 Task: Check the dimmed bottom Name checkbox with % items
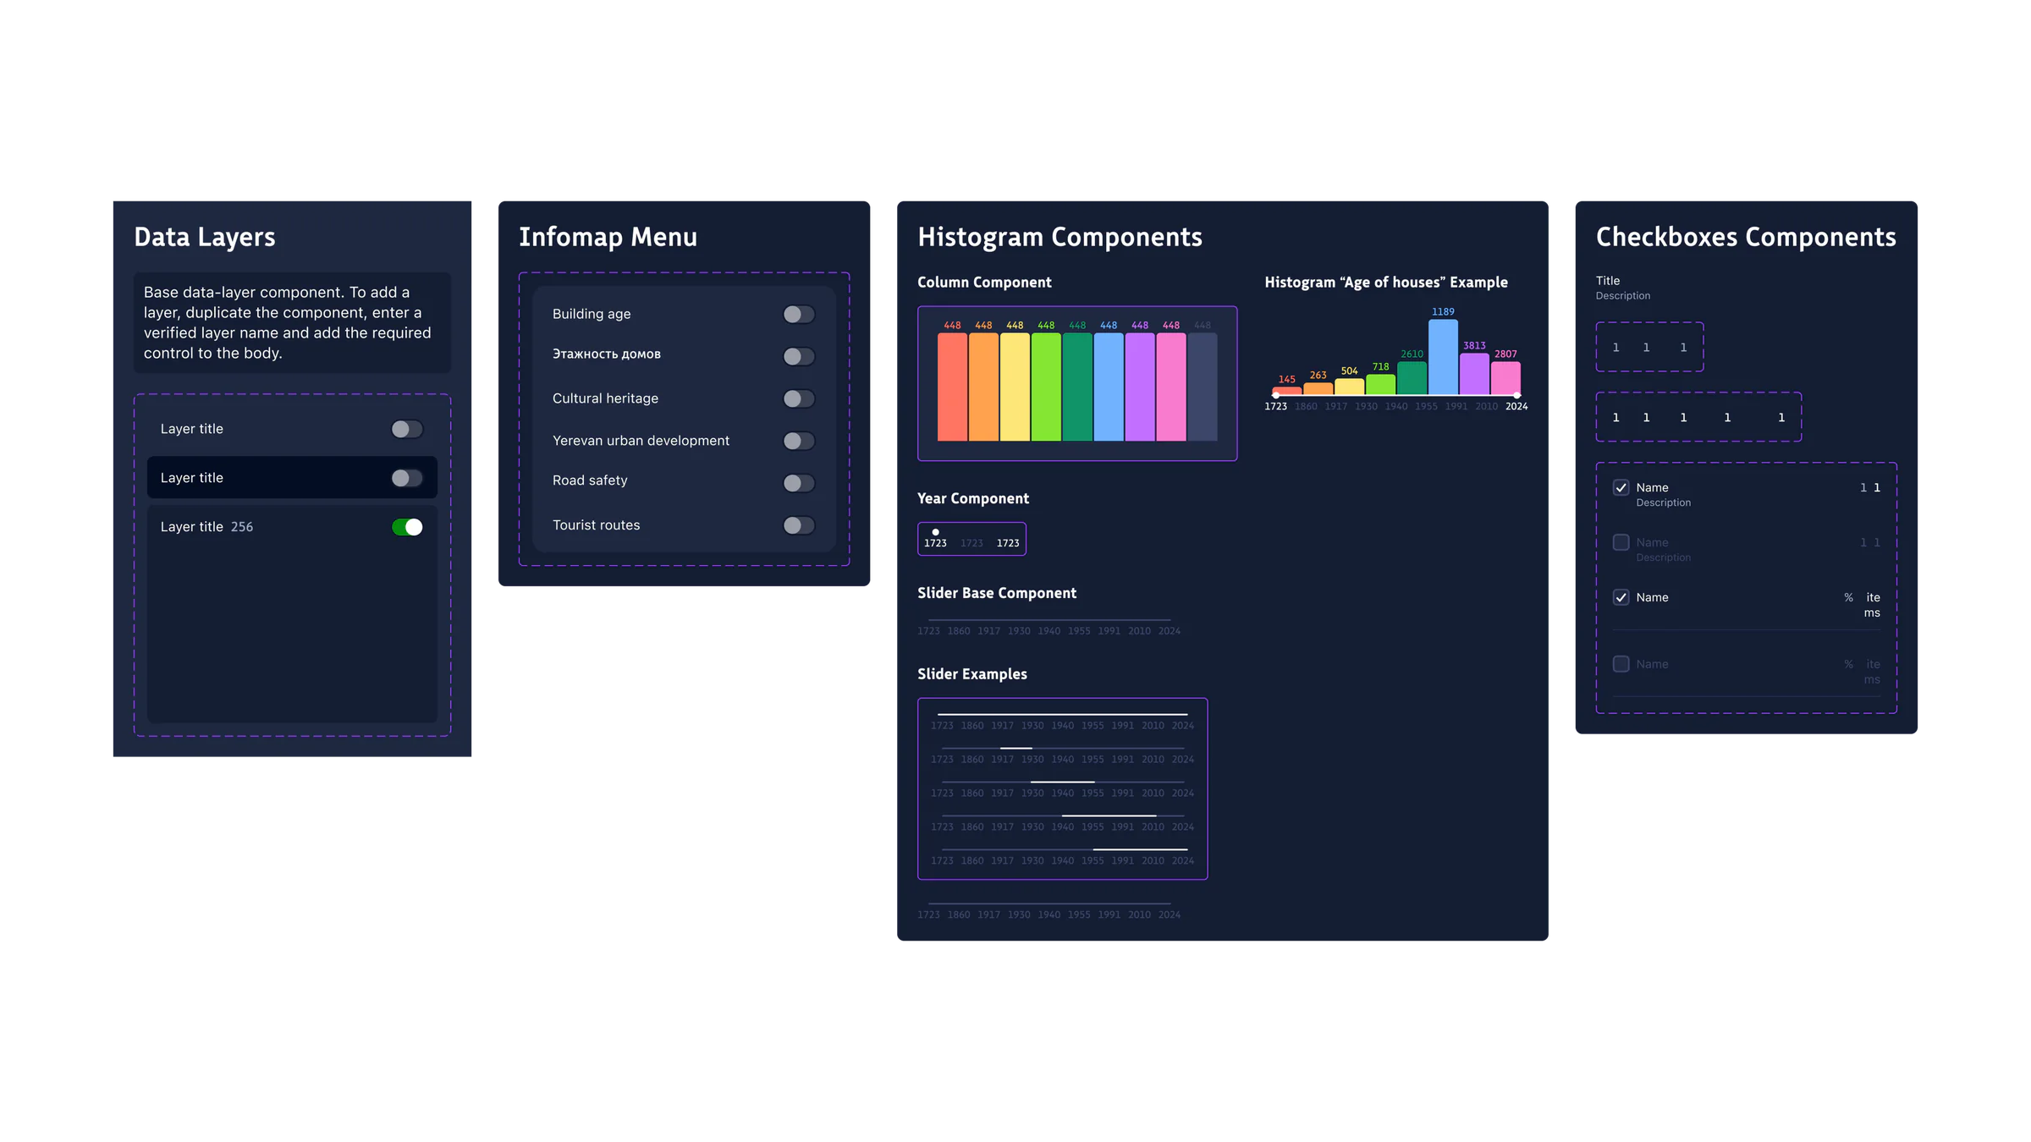[x=1621, y=664]
